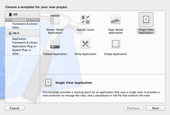Pick the Empty Application template icon
The image size is (170, 115).
tap(116, 44)
